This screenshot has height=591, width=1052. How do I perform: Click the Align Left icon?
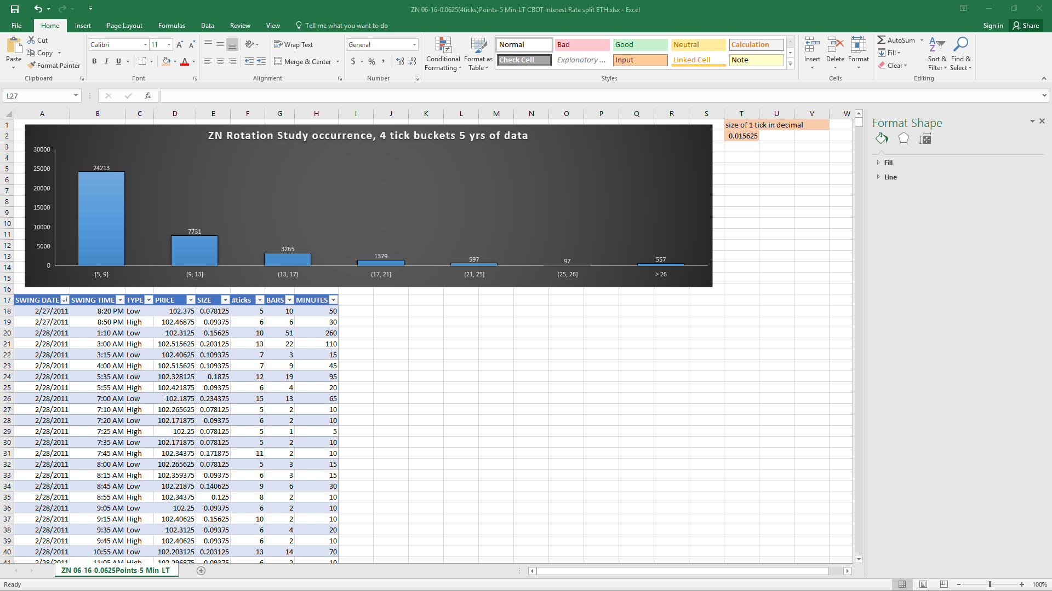click(x=208, y=61)
